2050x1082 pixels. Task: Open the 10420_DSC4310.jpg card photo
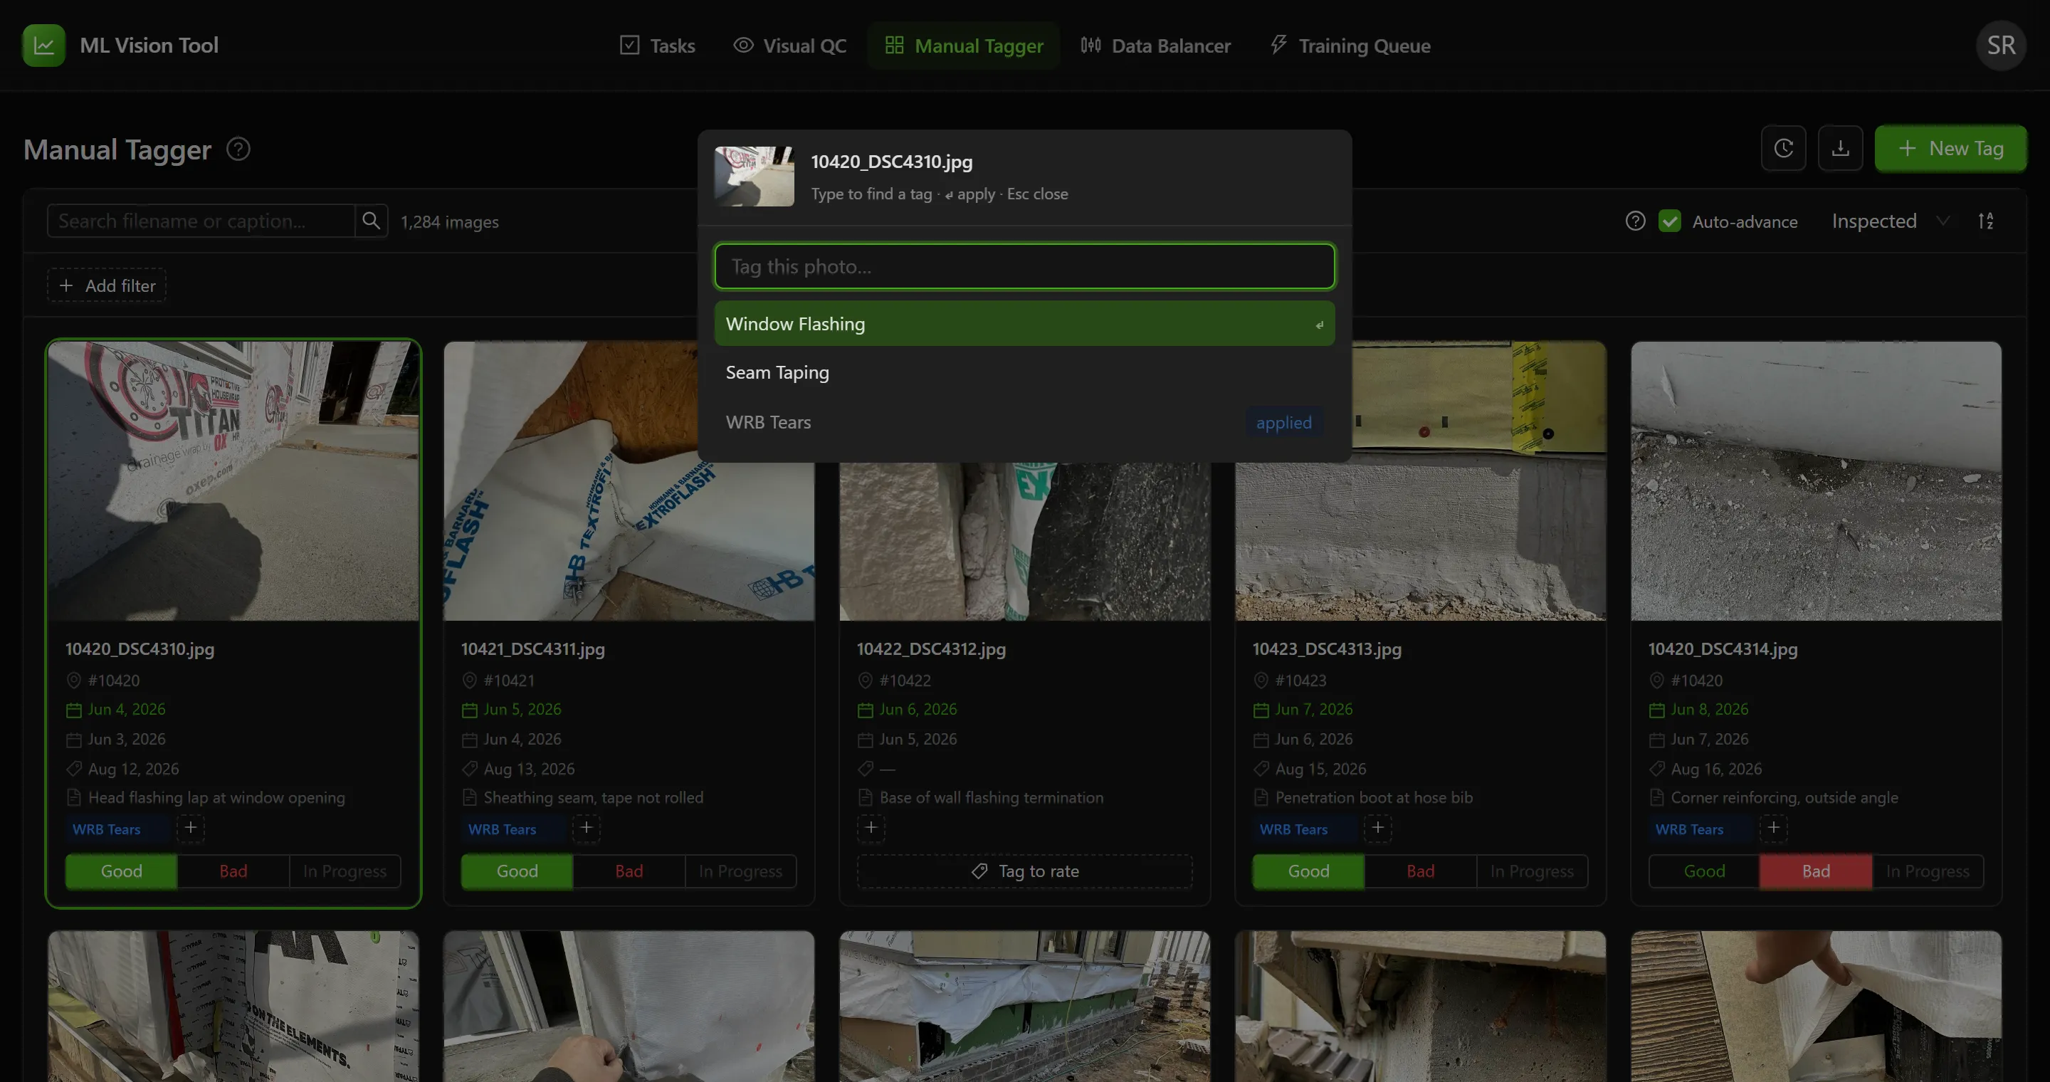point(233,480)
